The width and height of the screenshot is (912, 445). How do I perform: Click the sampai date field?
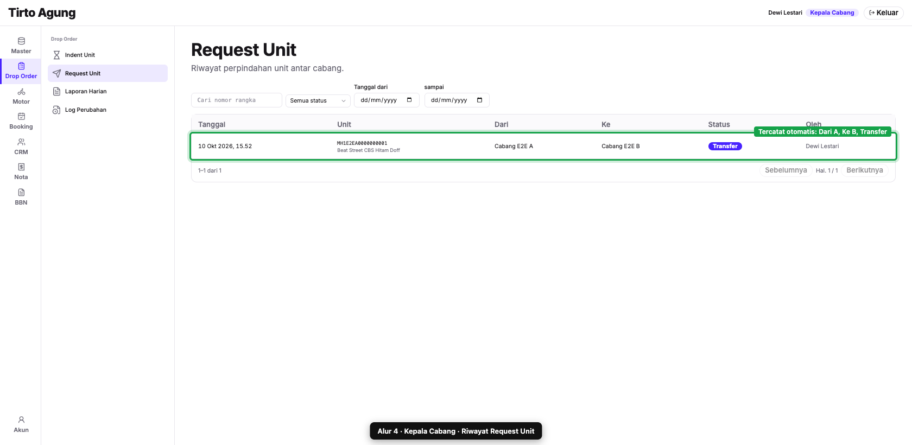click(x=457, y=100)
